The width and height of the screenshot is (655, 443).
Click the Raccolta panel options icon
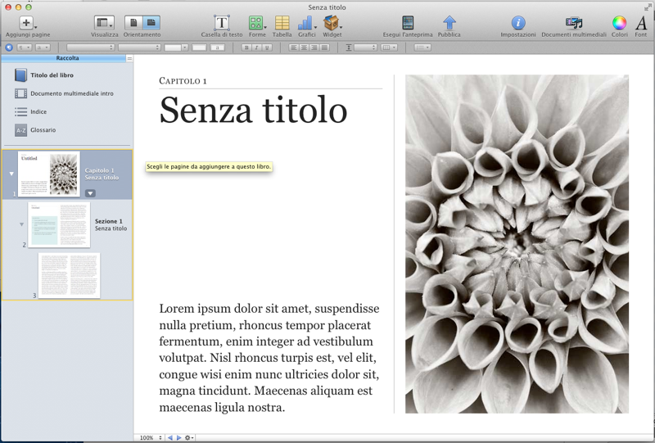(x=129, y=58)
